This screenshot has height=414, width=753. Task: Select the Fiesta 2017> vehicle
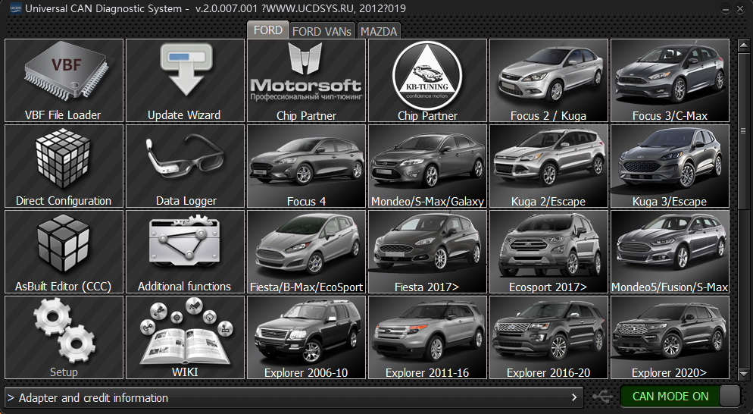(427, 252)
